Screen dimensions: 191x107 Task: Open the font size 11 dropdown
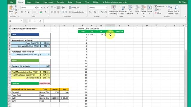(41, 8)
